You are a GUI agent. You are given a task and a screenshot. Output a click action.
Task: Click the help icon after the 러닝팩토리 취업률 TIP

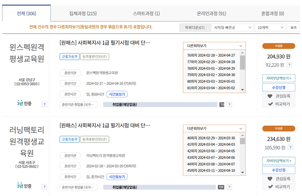tap(229, 187)
